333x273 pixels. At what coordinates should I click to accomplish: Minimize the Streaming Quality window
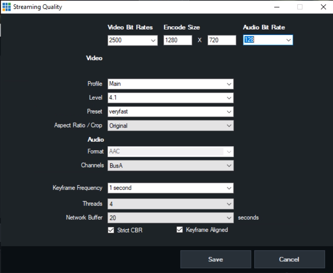click(x=276, y=7)
